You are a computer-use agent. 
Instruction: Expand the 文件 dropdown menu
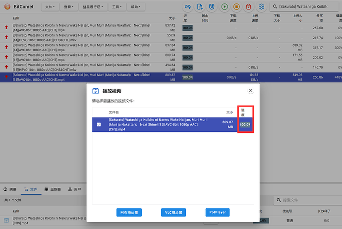click(50, 7)
